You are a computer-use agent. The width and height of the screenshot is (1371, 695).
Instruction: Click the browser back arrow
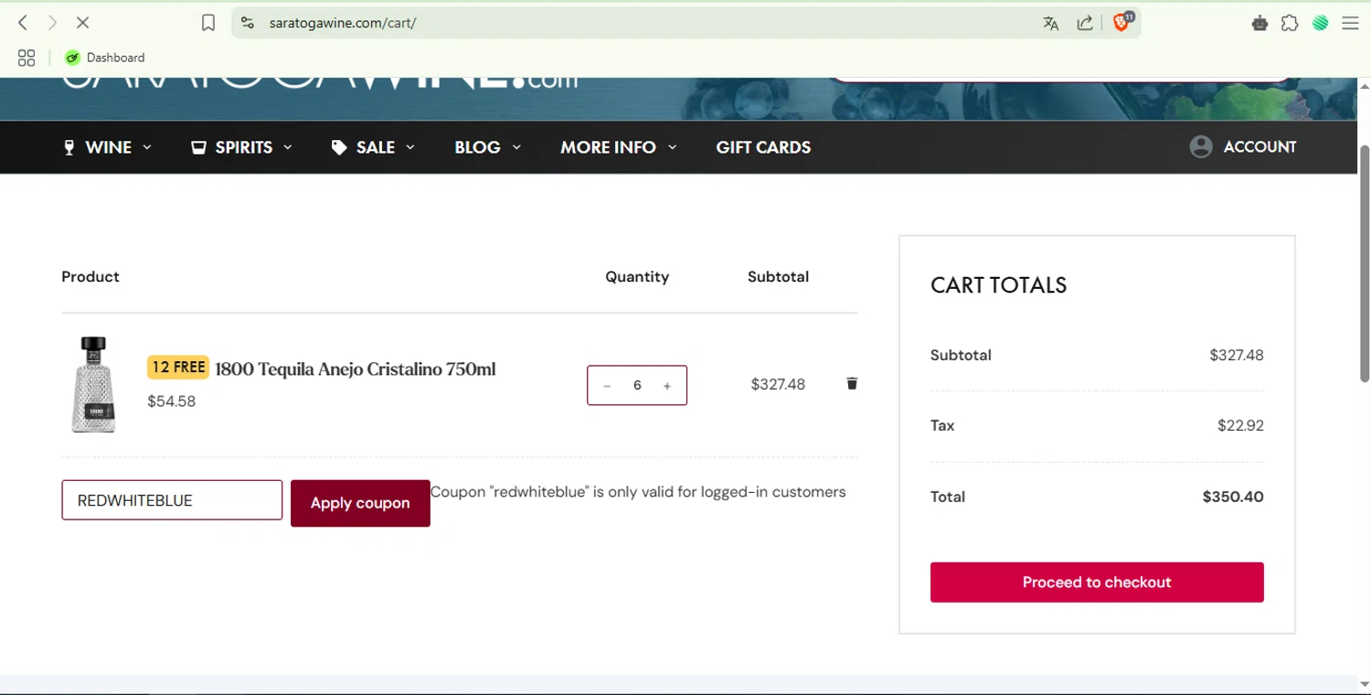[23, 23]
